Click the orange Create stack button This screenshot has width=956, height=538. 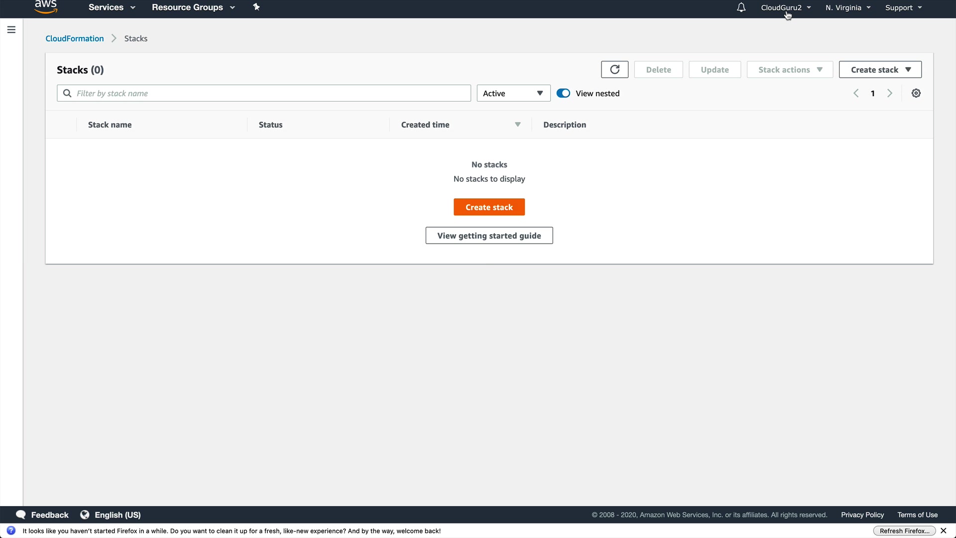coord(489,207)
